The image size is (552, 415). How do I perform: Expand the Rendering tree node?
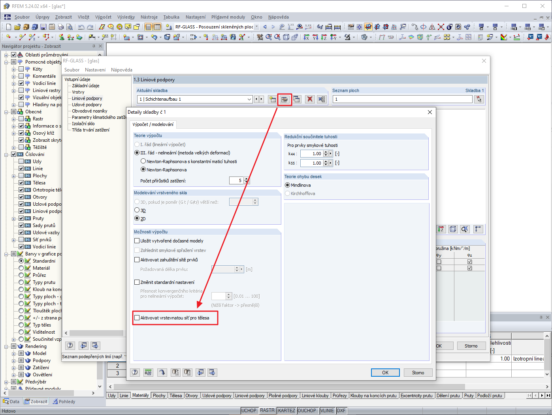point(6,346)
